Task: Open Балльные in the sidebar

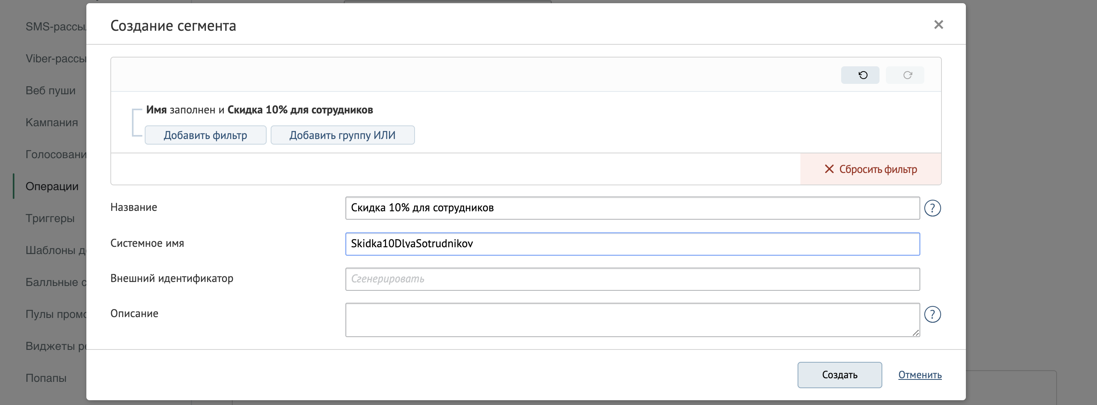Action: pos(56,282)
